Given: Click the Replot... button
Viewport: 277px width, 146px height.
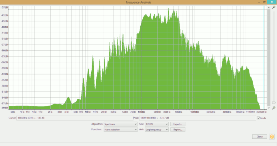Looking at the screenshot, I should (178, 130).
